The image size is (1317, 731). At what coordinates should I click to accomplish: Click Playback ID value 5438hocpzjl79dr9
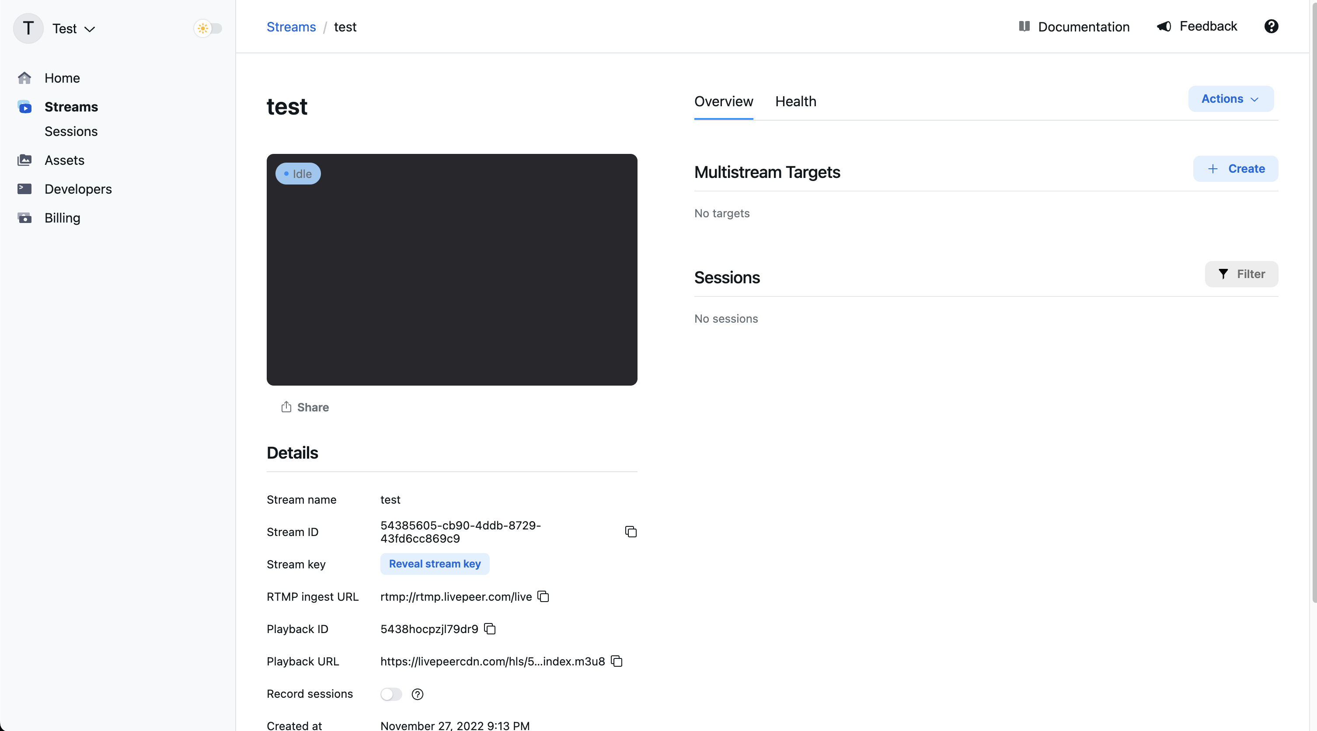[429, 629]
